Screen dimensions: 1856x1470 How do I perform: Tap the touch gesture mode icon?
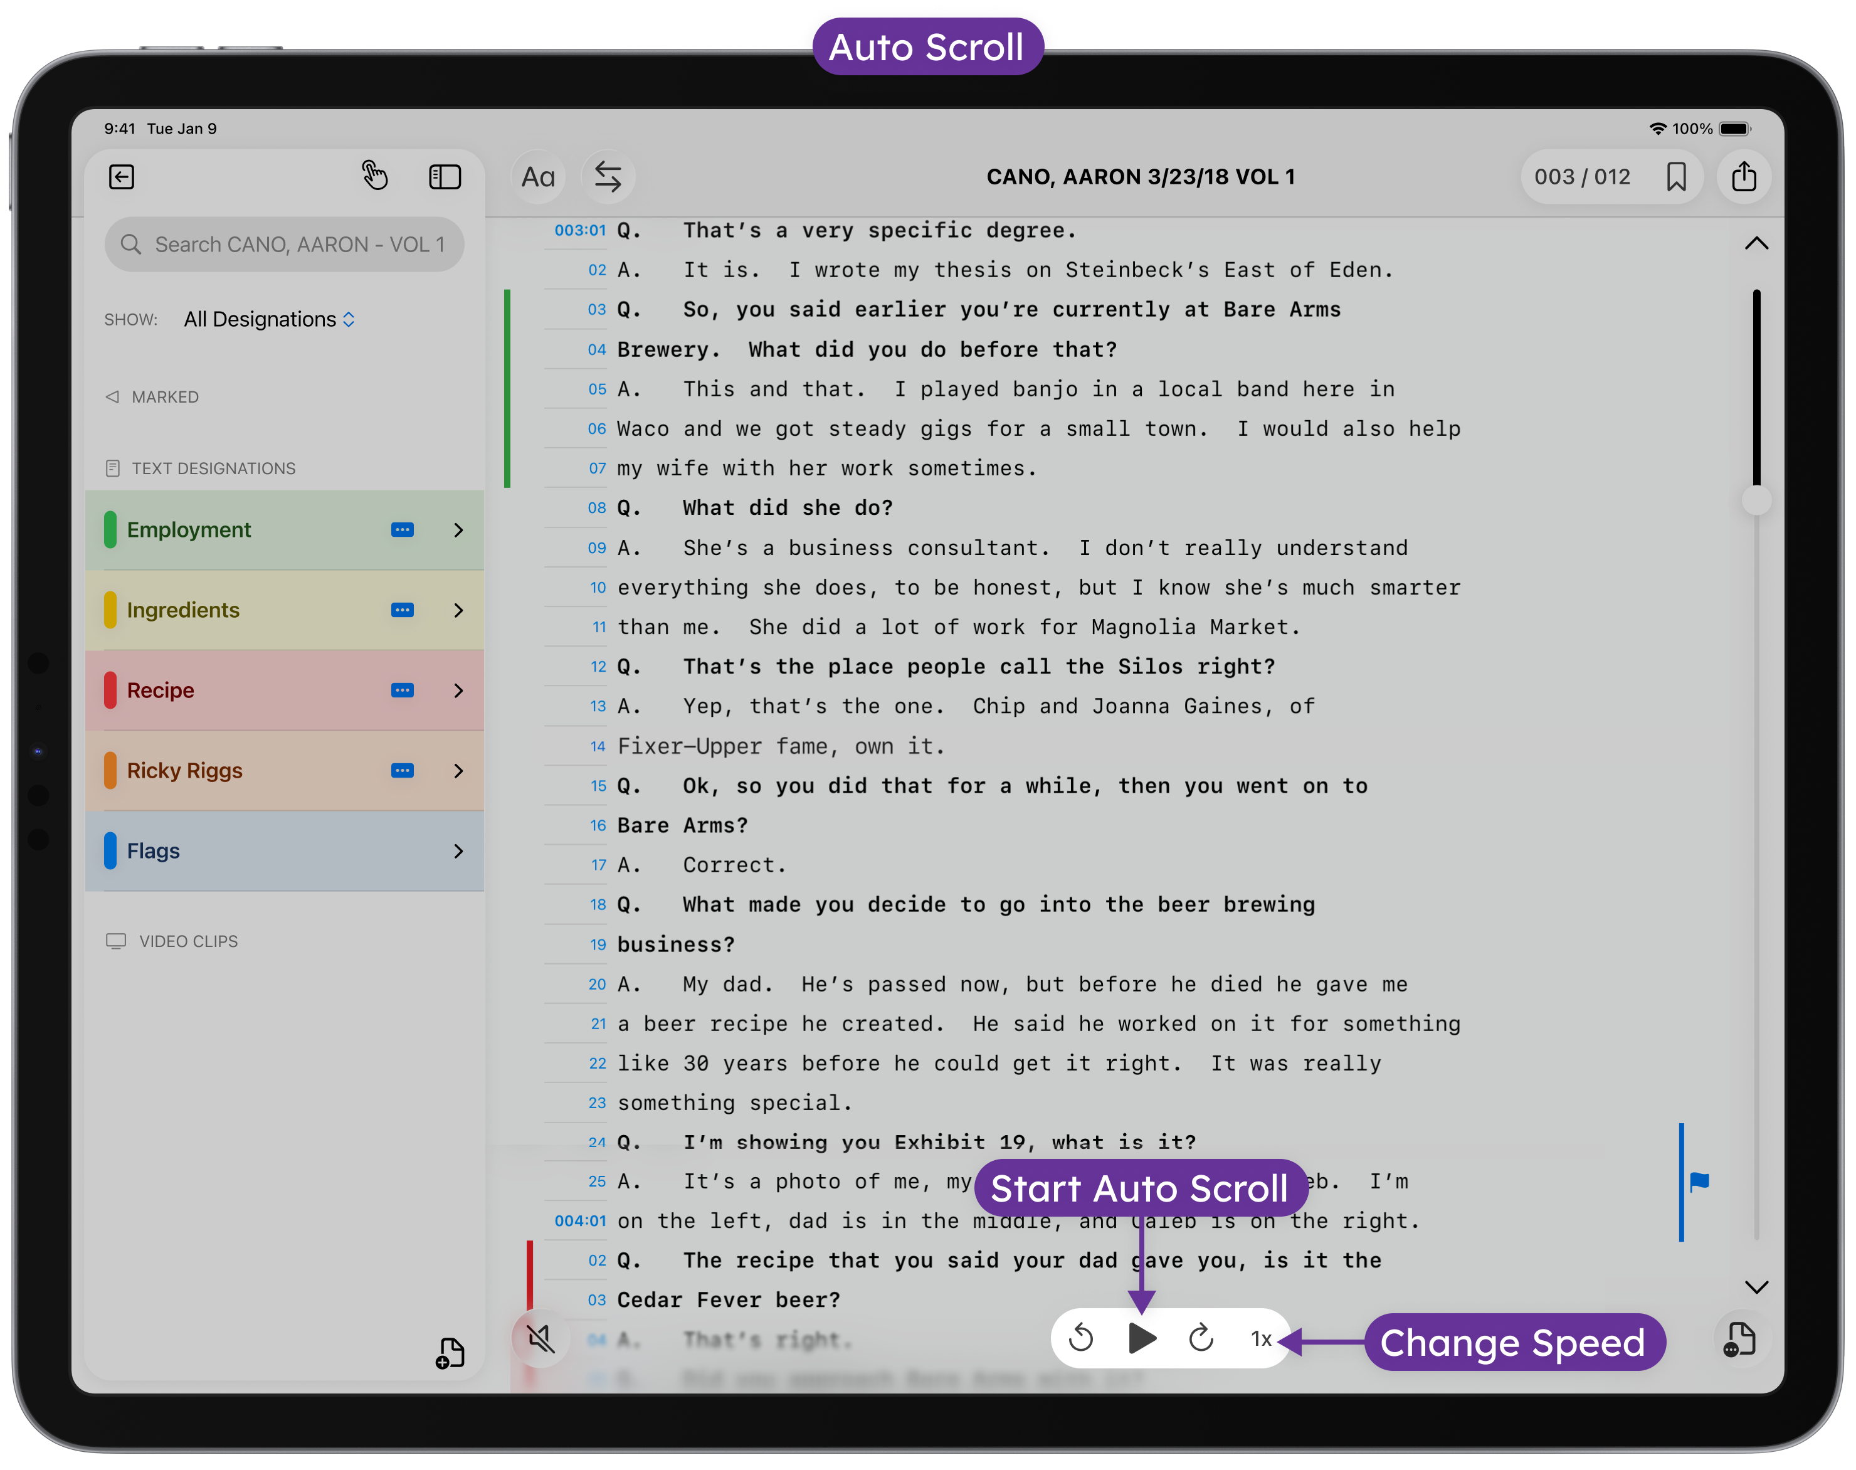pyautogui.click(x=374, y=176)
